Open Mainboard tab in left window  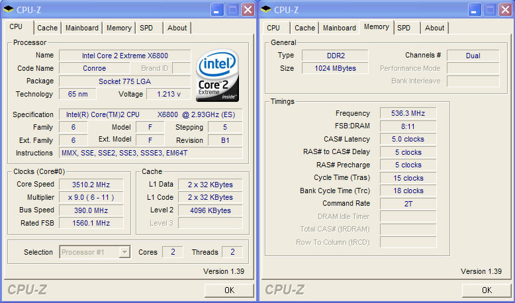[82, 28]
